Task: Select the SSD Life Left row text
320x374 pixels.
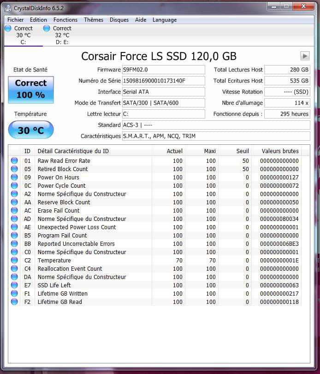Action: 54,285
